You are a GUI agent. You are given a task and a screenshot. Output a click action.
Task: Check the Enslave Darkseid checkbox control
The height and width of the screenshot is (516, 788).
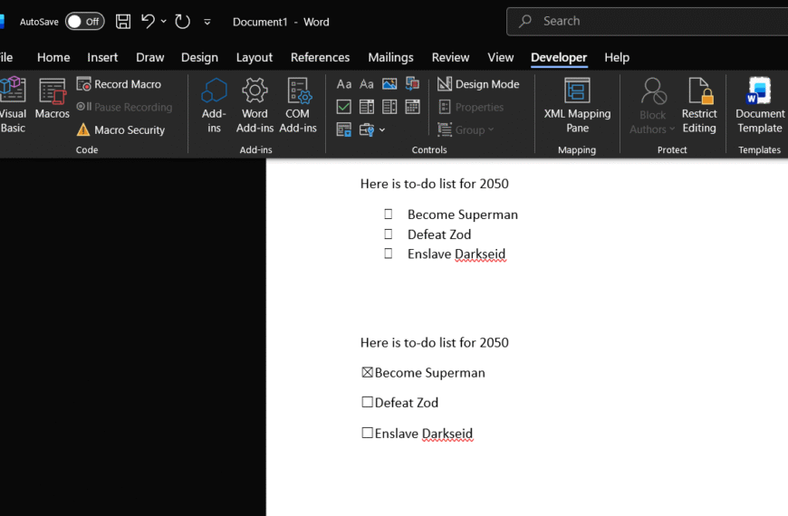368,433
